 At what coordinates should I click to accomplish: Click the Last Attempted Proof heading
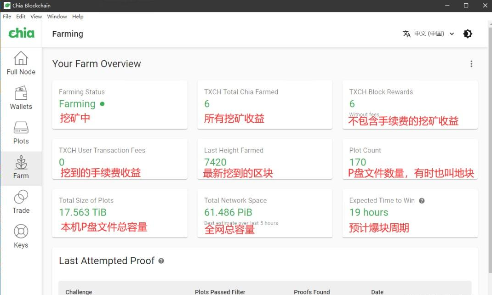pos(107,261)
